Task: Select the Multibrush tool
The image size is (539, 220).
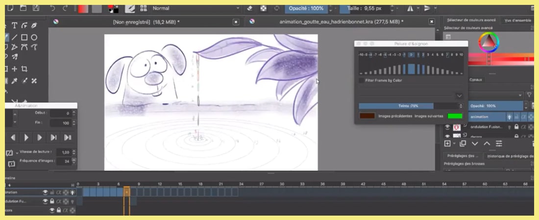Action: pos(14,57)
